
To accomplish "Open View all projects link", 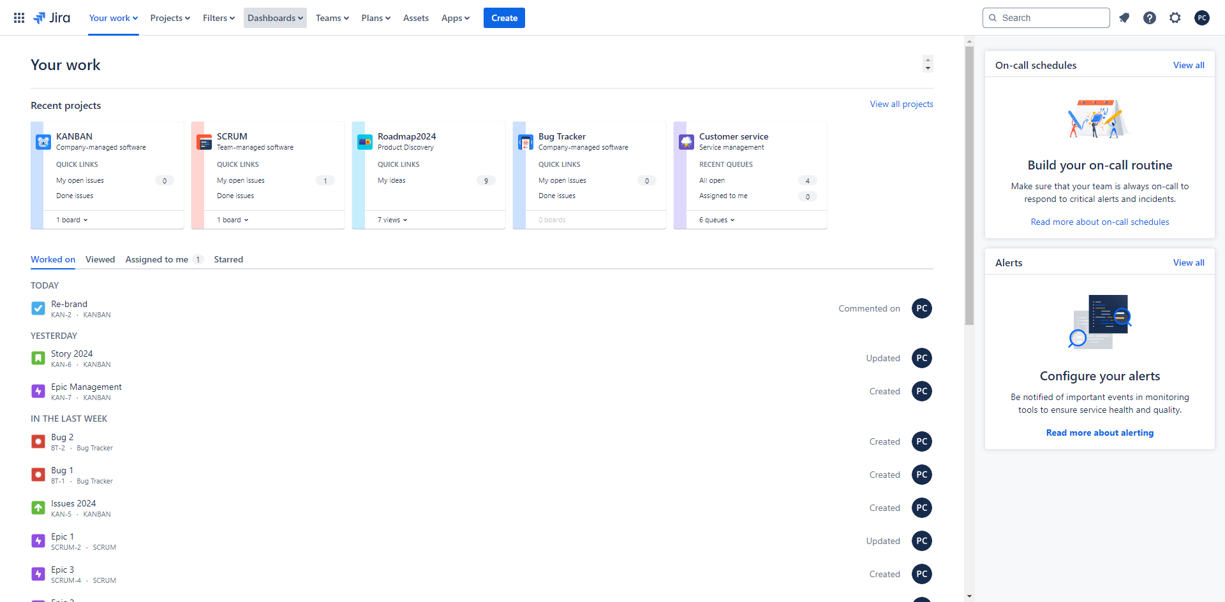I will point(902,104).
